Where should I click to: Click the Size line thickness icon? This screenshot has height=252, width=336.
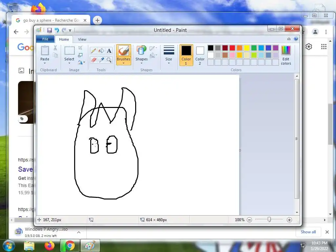169,50
